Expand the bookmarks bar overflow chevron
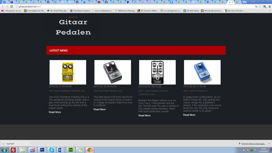272x153 pixels. tap(270, 11)
